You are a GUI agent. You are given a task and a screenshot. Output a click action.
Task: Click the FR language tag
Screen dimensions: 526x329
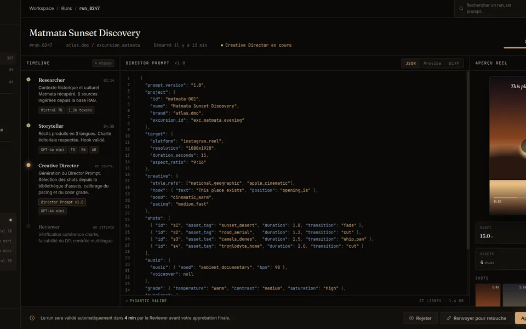coord(73,150)
